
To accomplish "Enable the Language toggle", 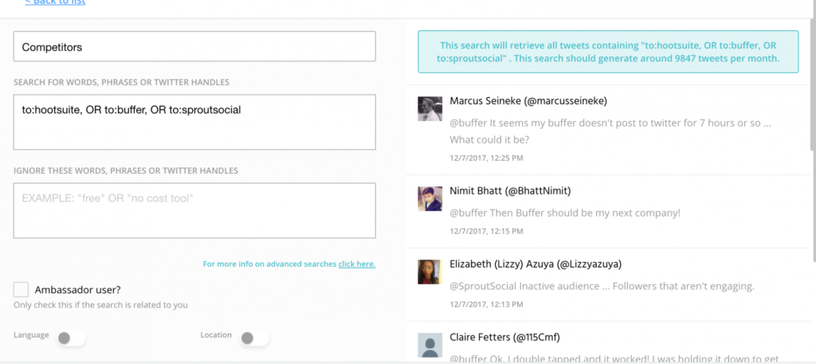I will pyautogui.click(x=72, y=339).
